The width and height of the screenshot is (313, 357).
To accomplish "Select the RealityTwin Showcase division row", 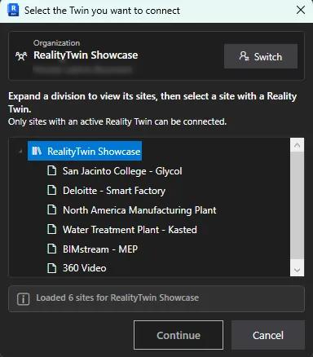I will click(x=85, y=151).
